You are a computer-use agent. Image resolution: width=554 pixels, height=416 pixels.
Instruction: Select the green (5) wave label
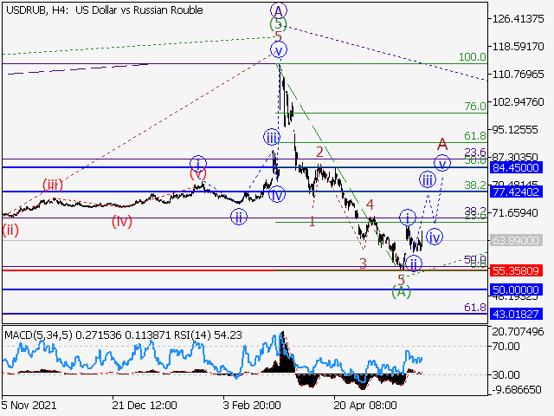[279, 24]
